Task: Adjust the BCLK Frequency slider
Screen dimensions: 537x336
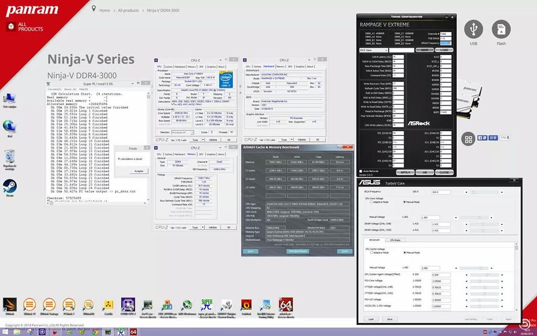Action: pyautogui.click(x=484, y=192)
